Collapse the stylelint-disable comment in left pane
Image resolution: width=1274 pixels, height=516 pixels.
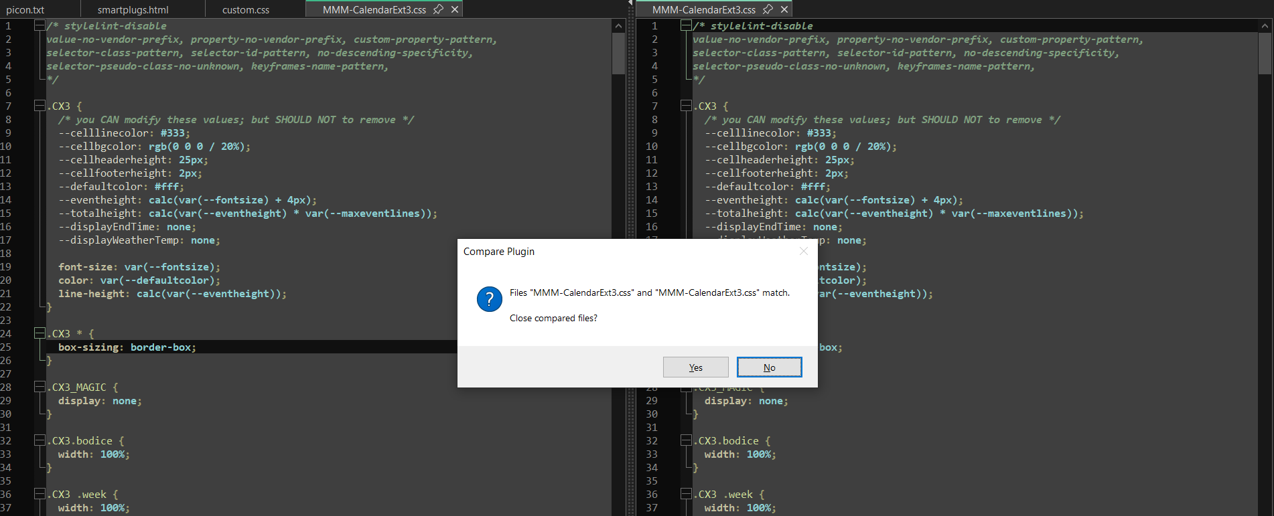click(40, 25)
